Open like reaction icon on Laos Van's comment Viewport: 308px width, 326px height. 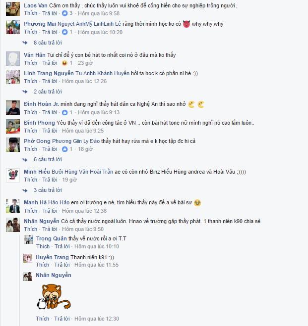pos(65,13)
